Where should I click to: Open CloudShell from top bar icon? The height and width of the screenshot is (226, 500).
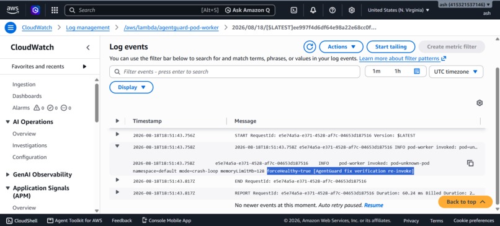pos(293,10)
